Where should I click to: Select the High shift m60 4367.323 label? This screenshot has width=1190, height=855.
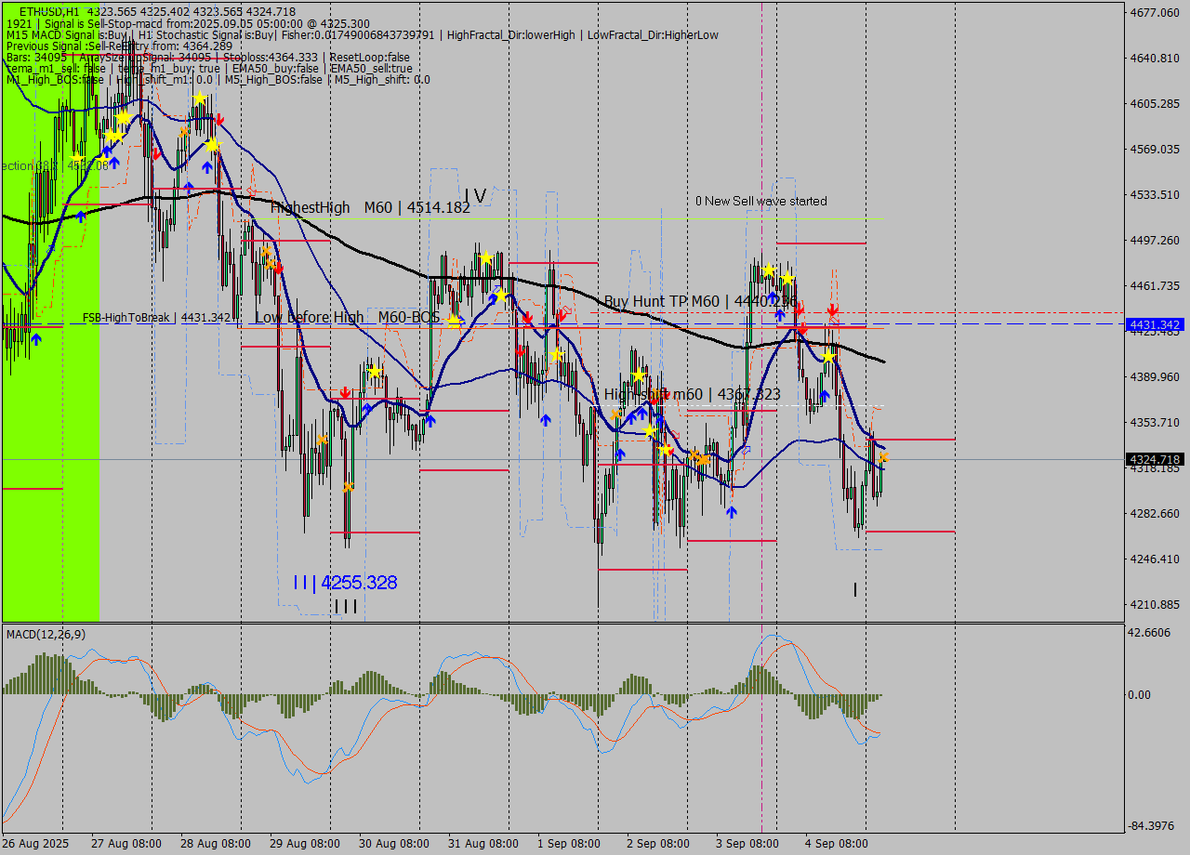(x=692, y=394)
